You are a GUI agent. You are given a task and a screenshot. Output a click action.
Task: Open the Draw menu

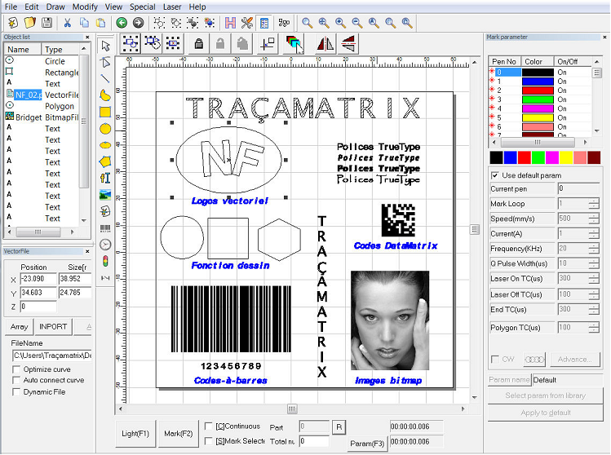55,7
